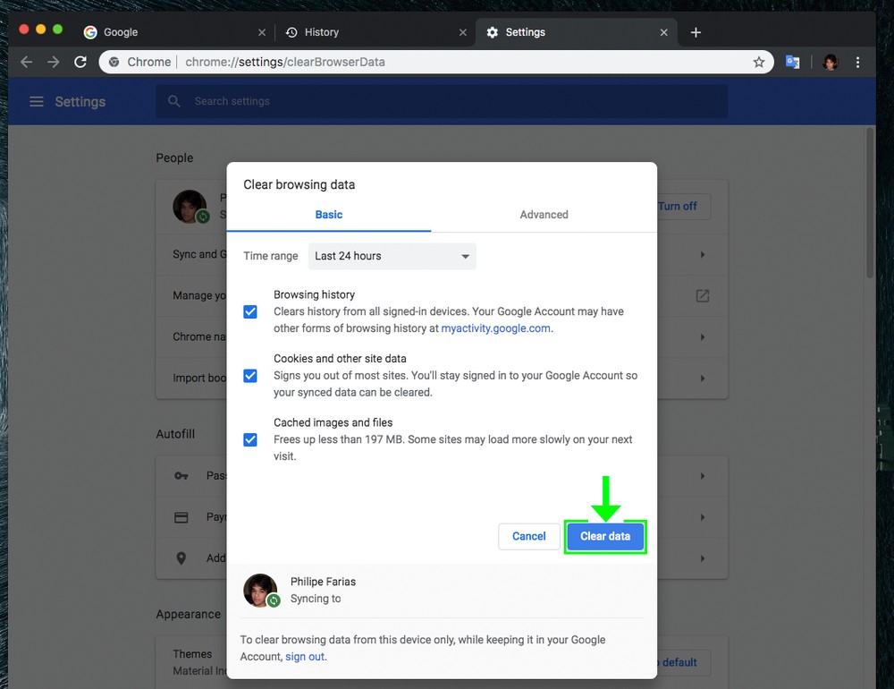The width and height of the screenshot is (894, 689).
Task: Expand the Sync and Google services row arrow
Action: [x=703, y=255]
